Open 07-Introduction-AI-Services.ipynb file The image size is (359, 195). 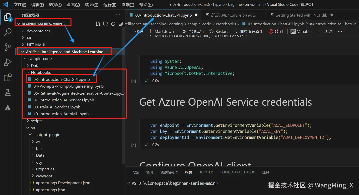coord(64,100)
